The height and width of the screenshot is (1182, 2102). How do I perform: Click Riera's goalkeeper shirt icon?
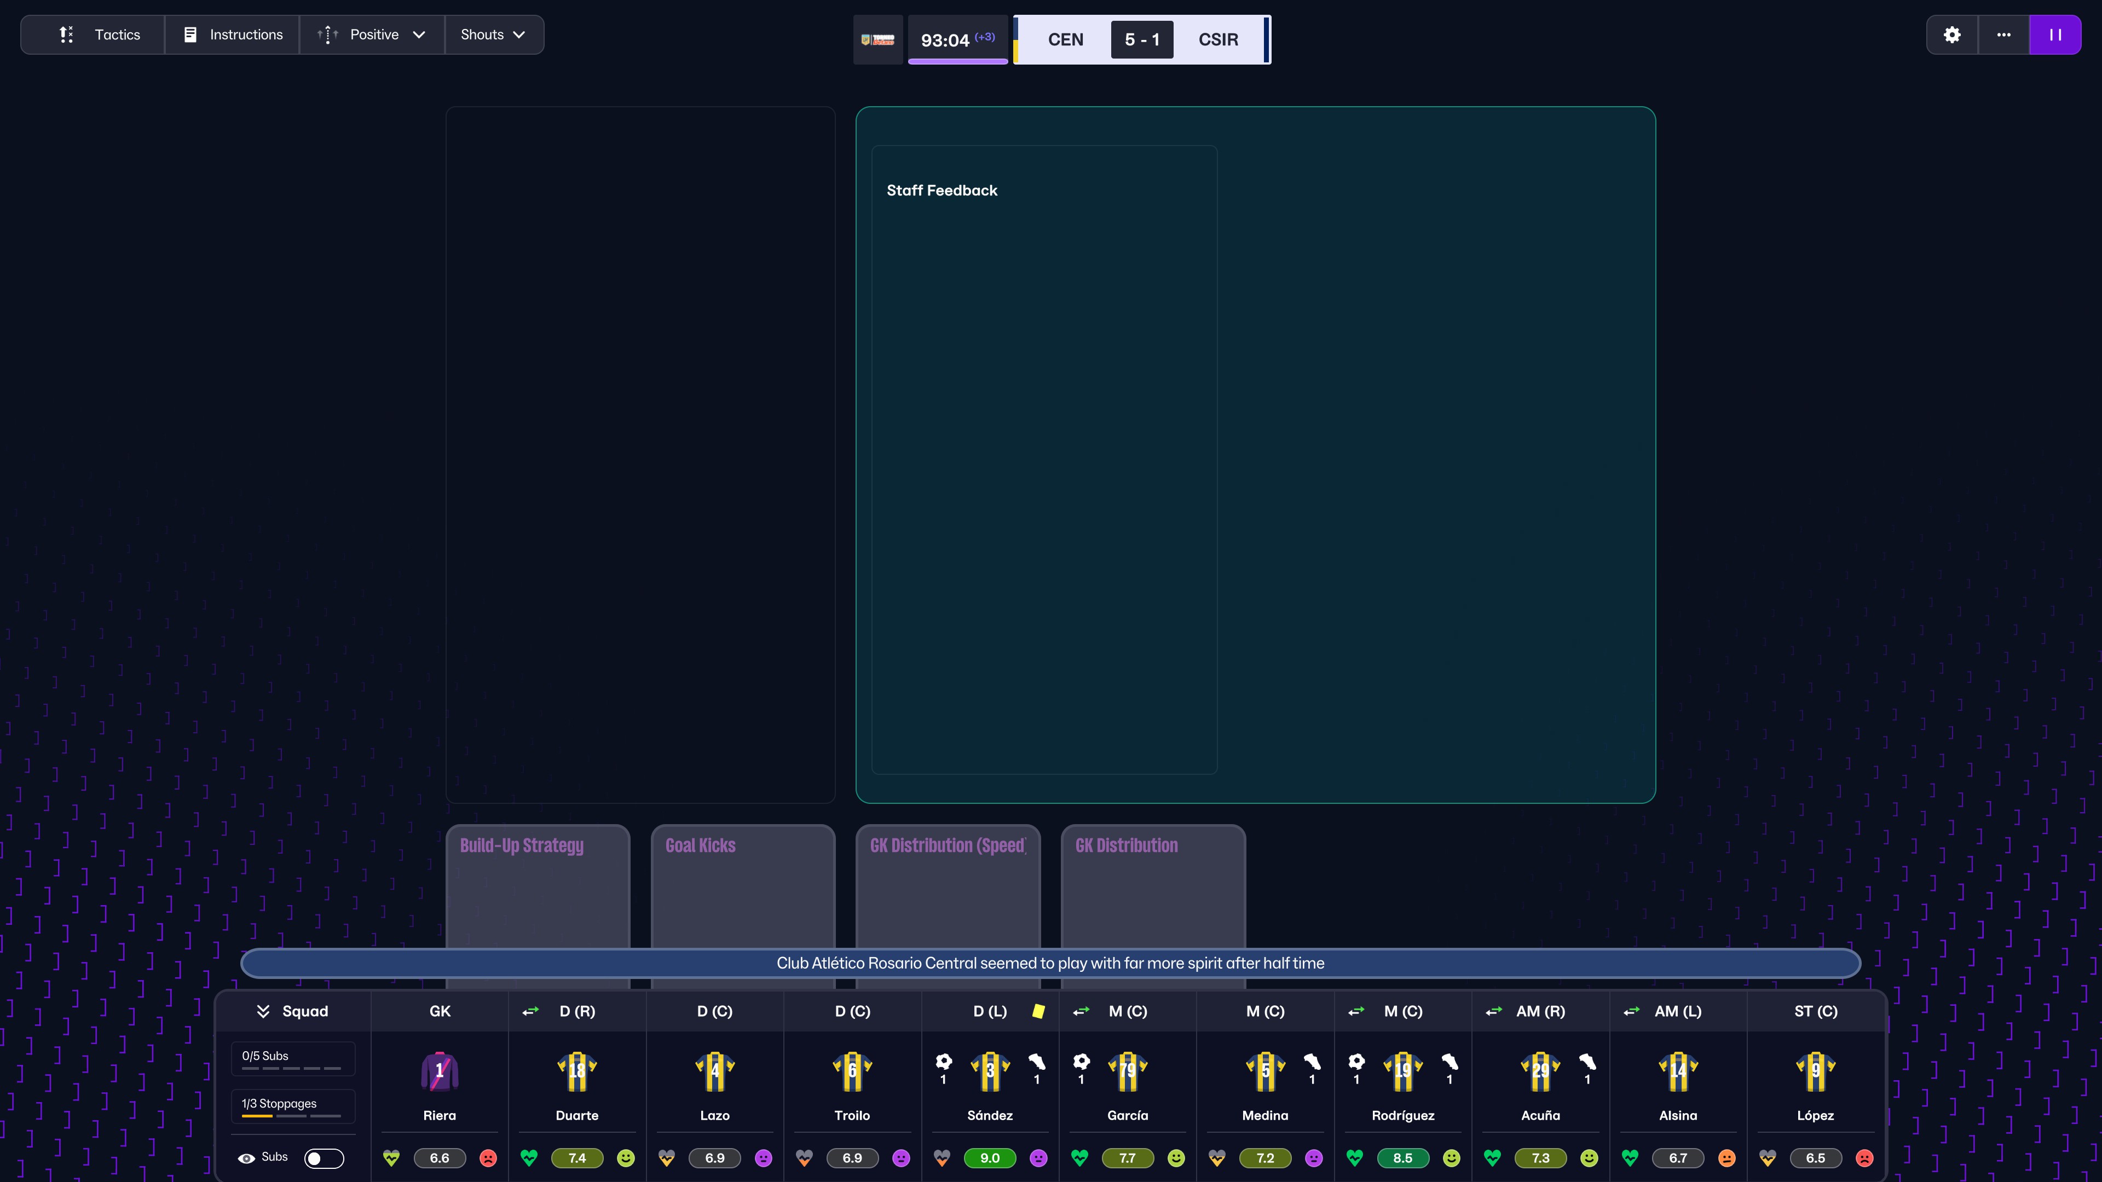click(x=439, y=1071)
